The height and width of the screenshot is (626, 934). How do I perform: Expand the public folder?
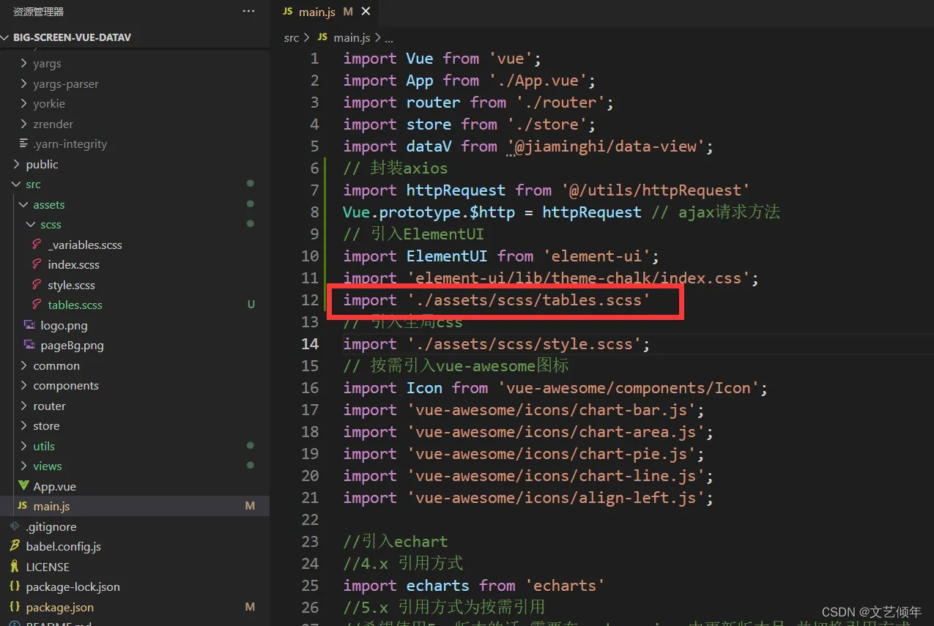click(x=42, y=165)
